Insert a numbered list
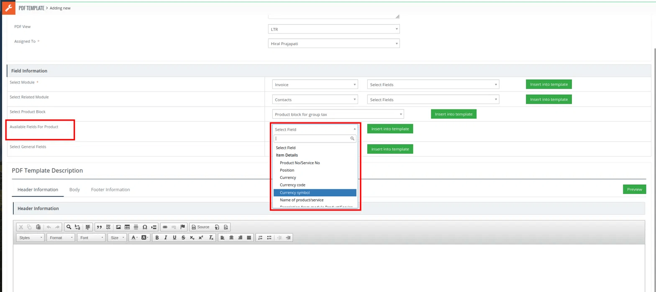 point(260,238)
